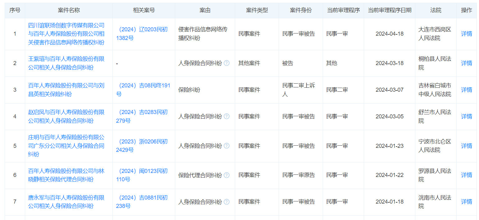The width and height of the screenshot is (479, 220).
Task: Click help icon beside 人身保险合同纠纷 in row 2
Action: coord(227,63)
